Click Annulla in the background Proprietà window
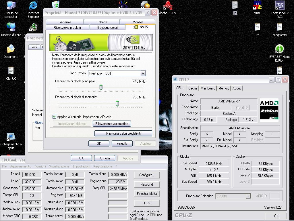This screenshot has width=294, height=221. (105, 158)
